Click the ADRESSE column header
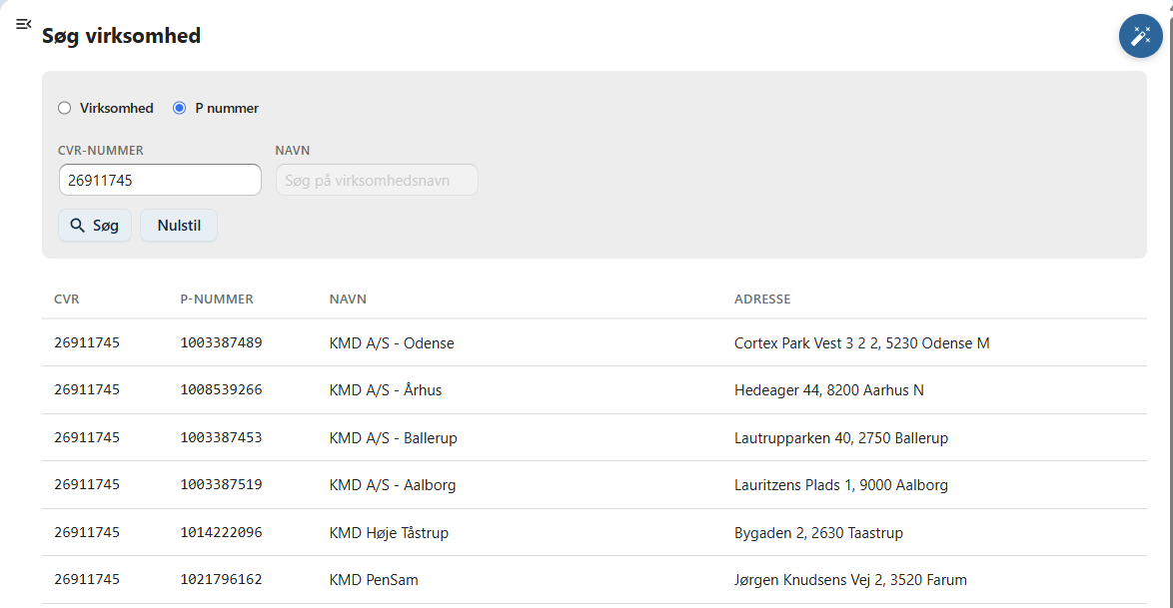This screenshot has width=1173, height=608. click(x=762, y=300)
